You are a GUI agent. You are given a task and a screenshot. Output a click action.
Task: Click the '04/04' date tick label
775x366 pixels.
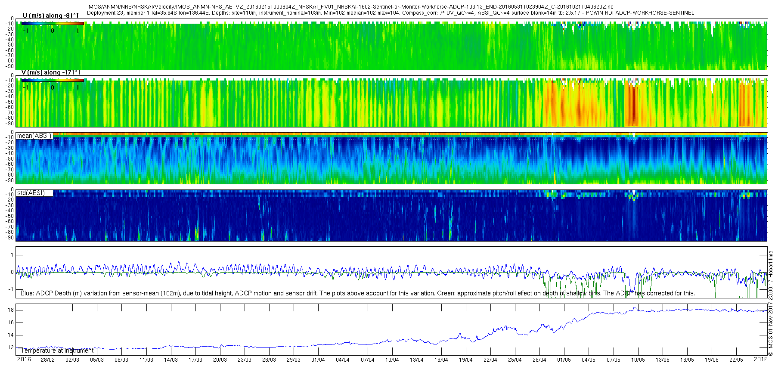(x=343, y=360)
